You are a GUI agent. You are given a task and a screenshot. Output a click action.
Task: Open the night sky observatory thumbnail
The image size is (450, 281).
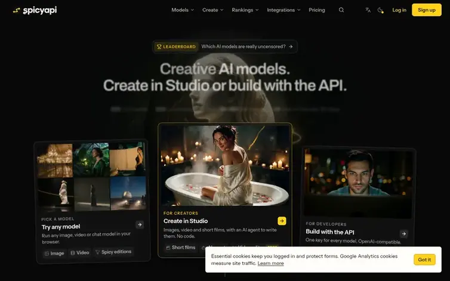pos(128,193)
